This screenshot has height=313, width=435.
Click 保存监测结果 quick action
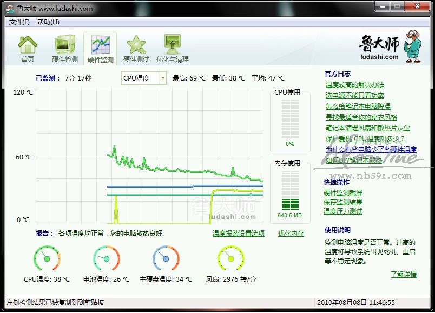pos(343,202)
